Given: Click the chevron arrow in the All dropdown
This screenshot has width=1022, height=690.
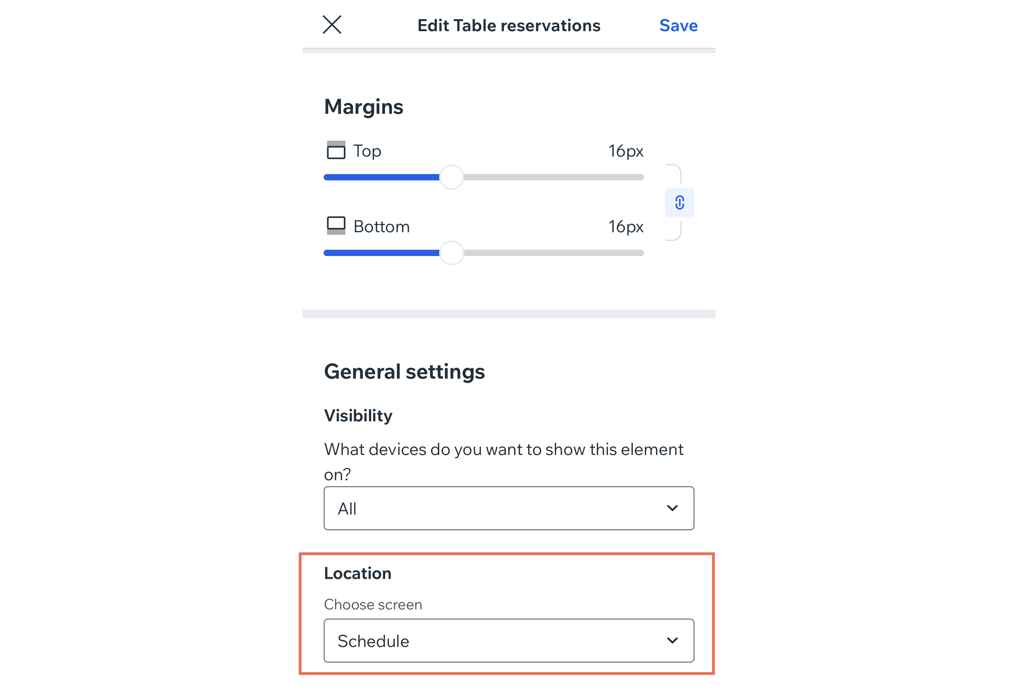Looking at the screenshot, I should [672, 508].
